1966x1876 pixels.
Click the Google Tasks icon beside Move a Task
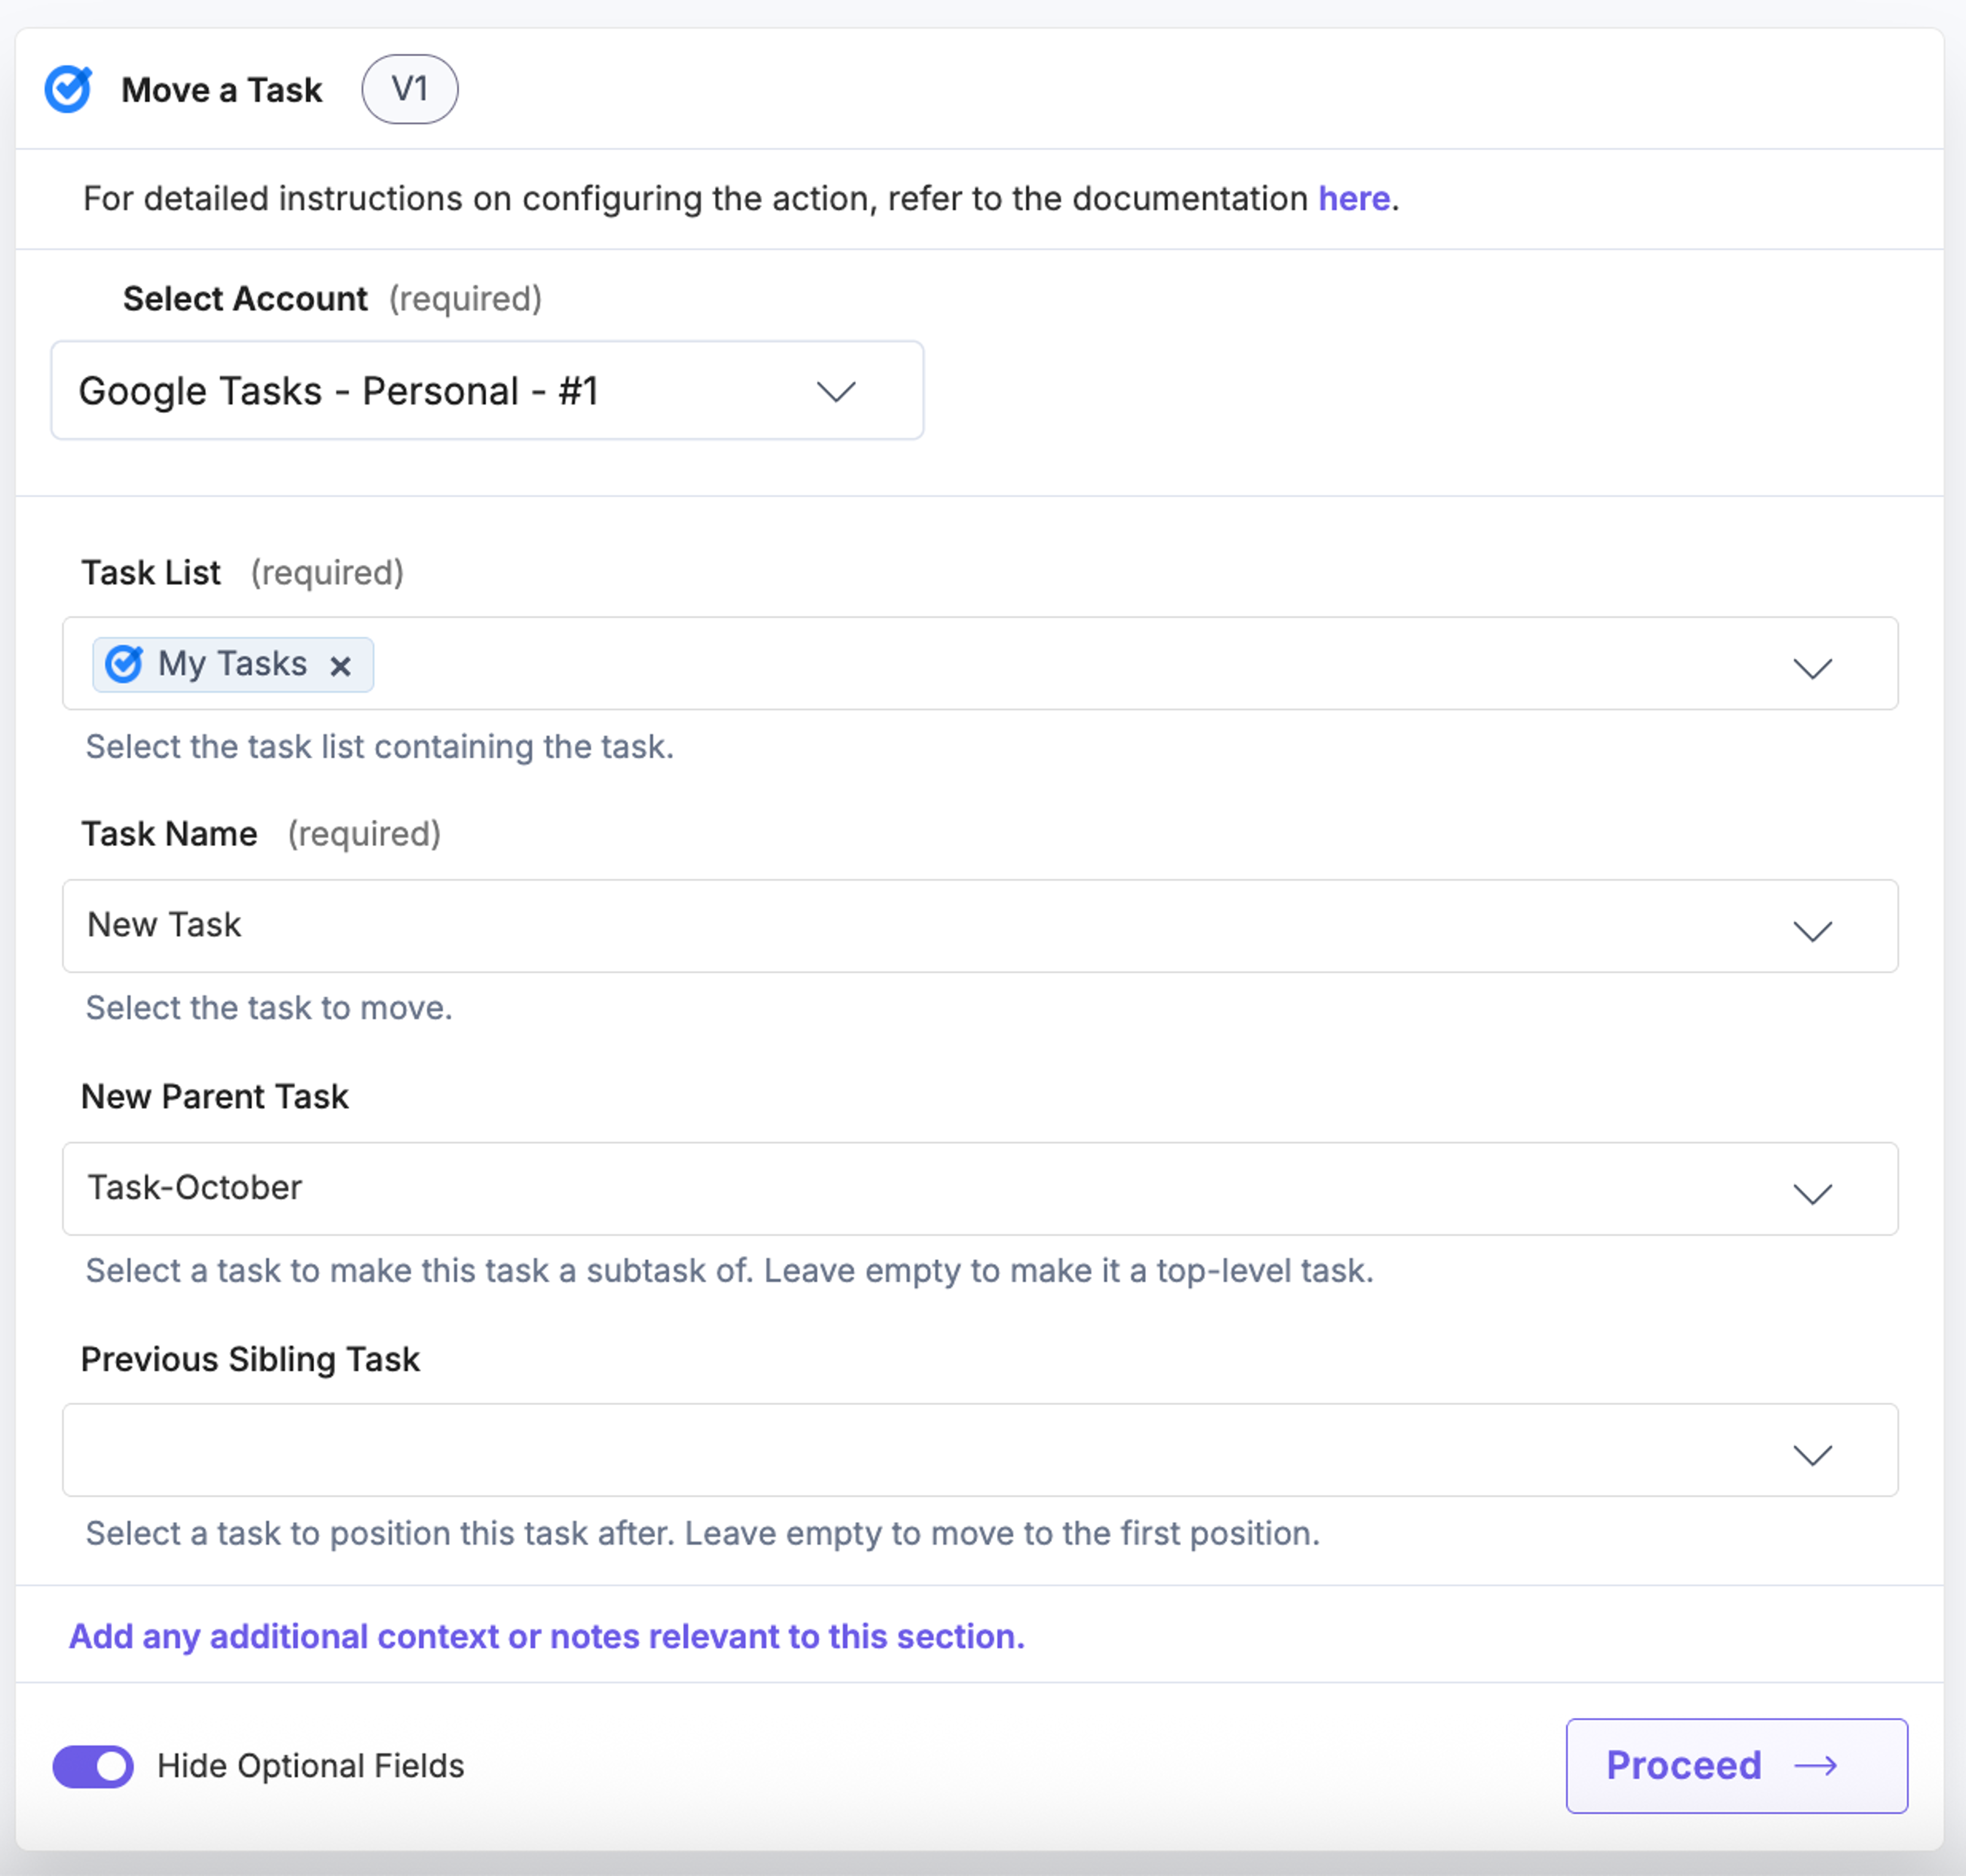68,89
